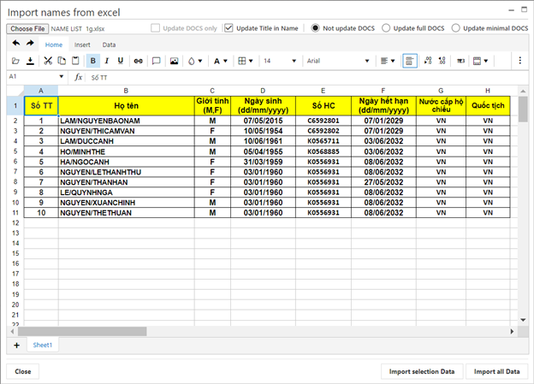The width and height of the screenshot is (534, 384).
Task: Cut selection with the scissors icon
Action: (x=48, y=61)
